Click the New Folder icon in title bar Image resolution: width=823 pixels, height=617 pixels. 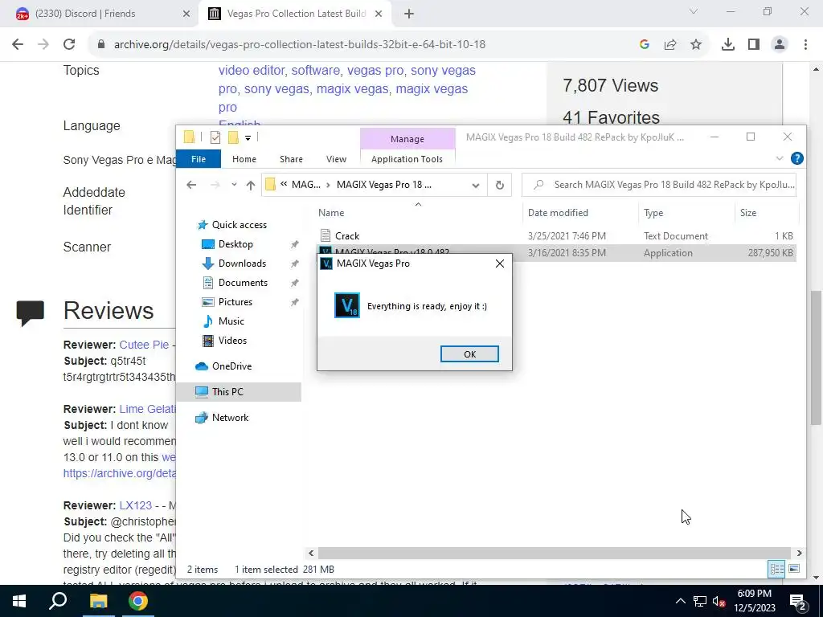(233, 137)
